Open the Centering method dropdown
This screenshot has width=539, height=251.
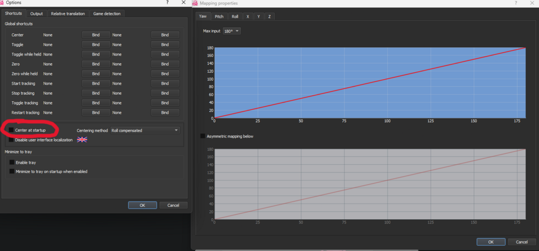[x=144, y=130]
